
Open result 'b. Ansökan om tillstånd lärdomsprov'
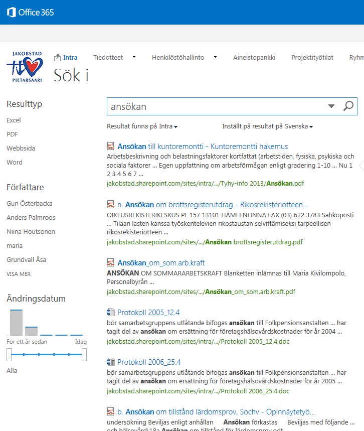tap(216, 412)
